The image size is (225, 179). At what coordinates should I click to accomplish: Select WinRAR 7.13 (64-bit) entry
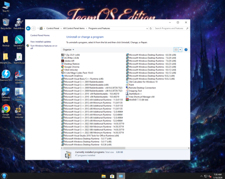click(137, 100)
